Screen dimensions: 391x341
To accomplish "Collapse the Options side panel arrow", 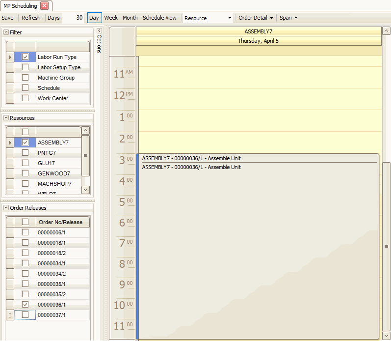I will pyautogui.click(x=99, y=30).
